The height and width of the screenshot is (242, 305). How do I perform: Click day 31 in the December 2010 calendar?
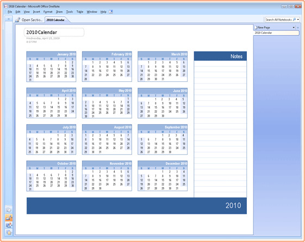tap(177, 188)
